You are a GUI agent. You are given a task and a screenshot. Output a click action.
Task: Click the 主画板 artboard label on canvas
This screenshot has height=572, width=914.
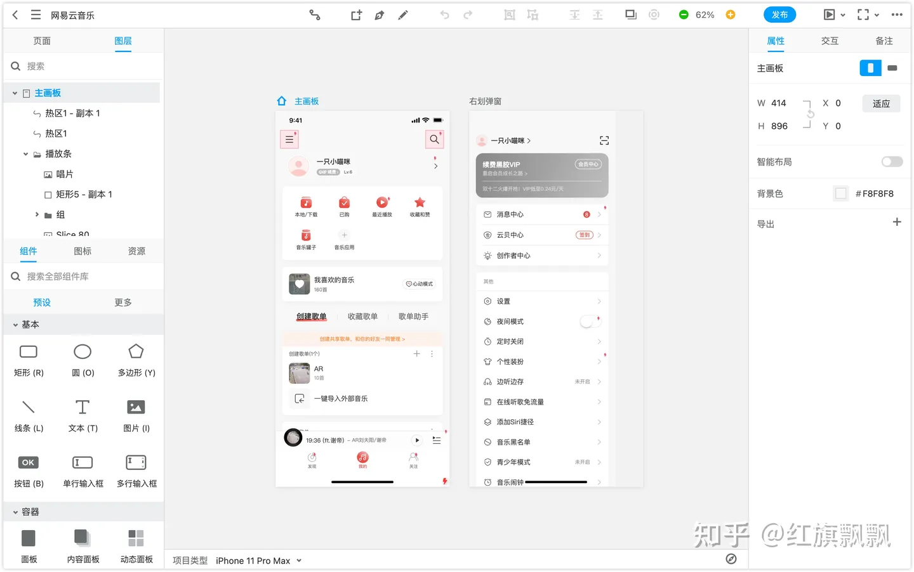point(307,101)
